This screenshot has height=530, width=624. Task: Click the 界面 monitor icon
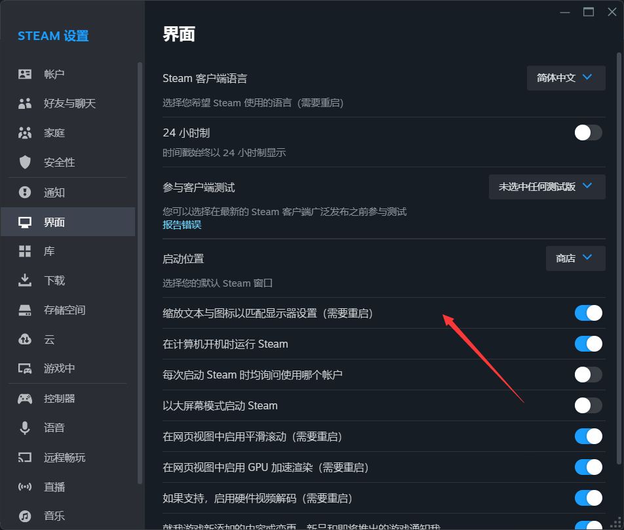tap(25, 222)
